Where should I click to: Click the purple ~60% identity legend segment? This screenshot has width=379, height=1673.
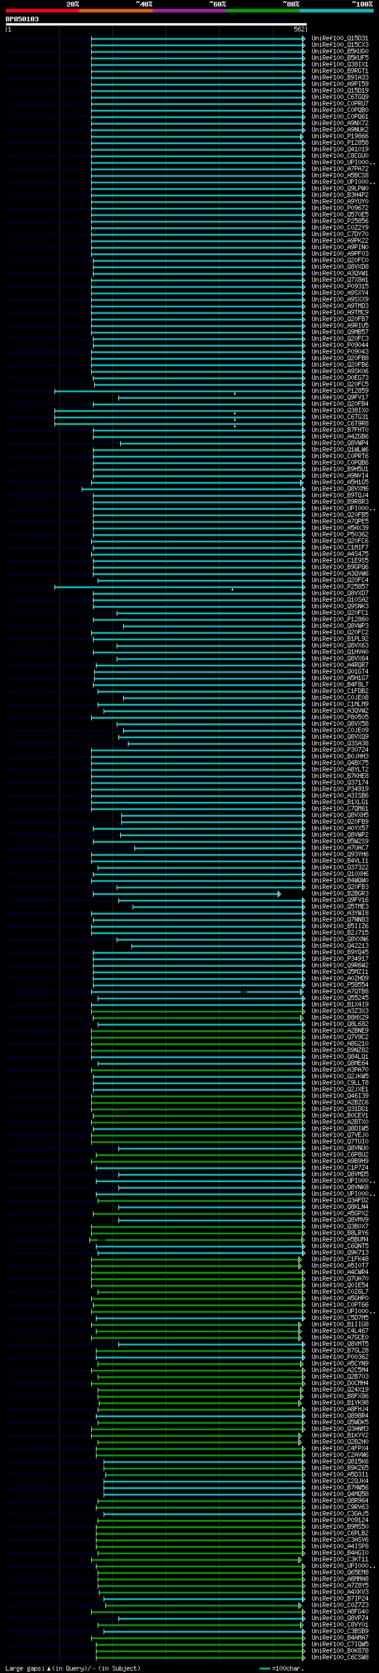(190, 11)
